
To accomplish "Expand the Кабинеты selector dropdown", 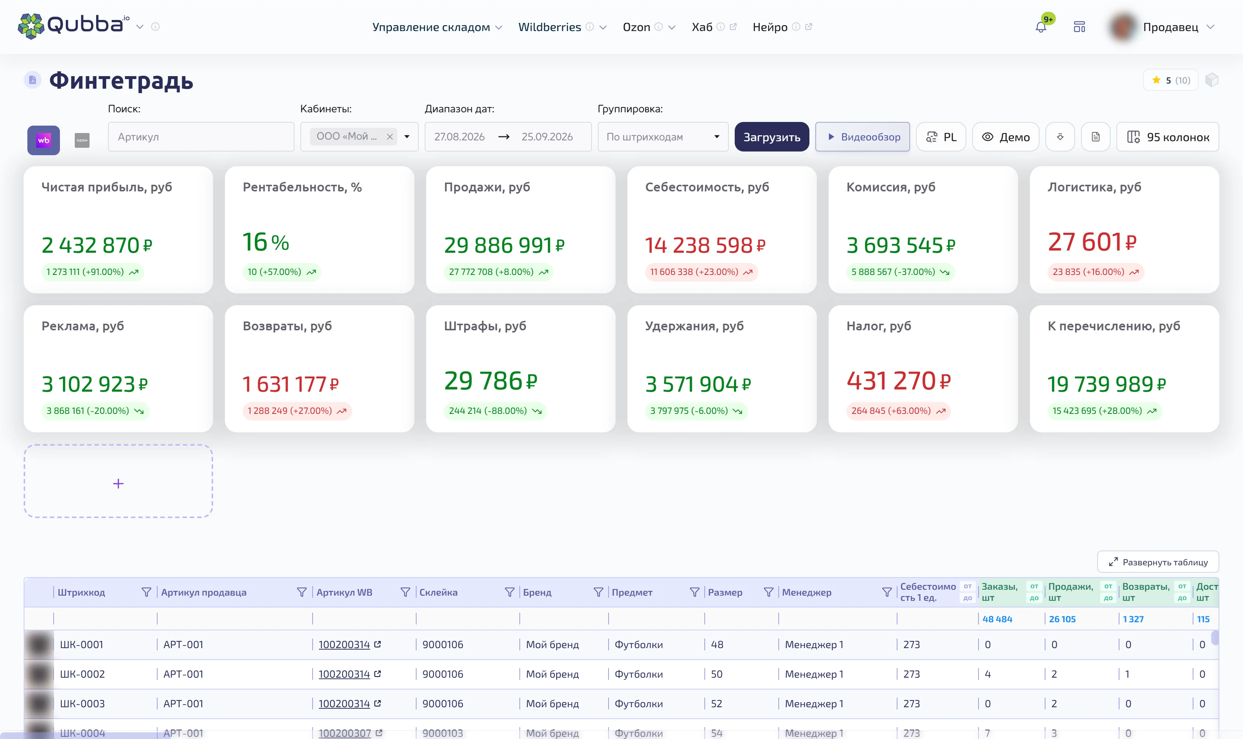I will (x=407, y=136).
